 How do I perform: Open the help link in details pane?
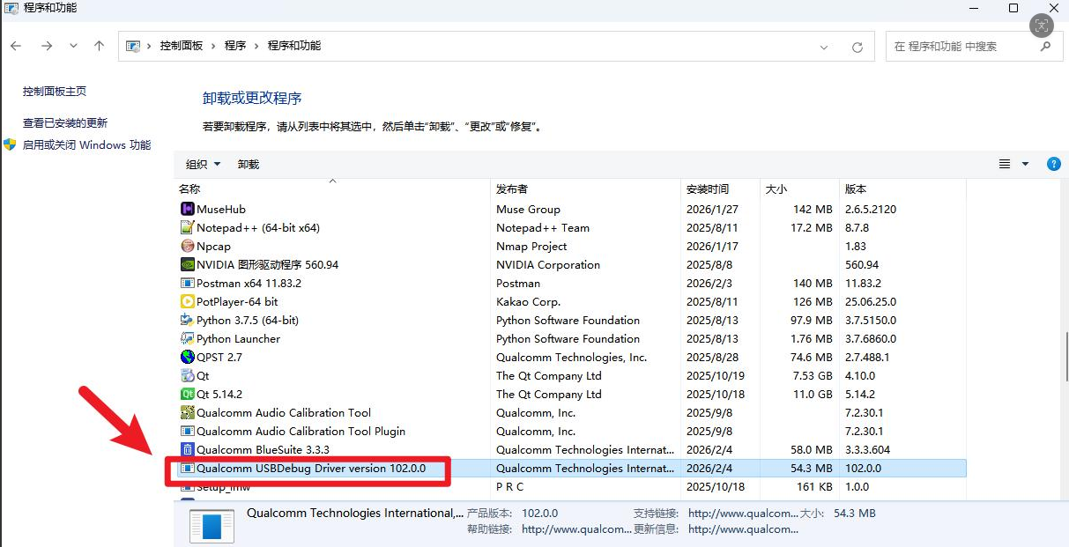coord(576,529)
